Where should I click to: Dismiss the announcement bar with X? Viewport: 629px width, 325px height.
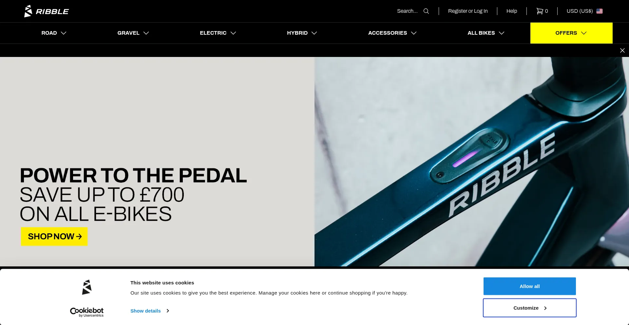(622, 50)
